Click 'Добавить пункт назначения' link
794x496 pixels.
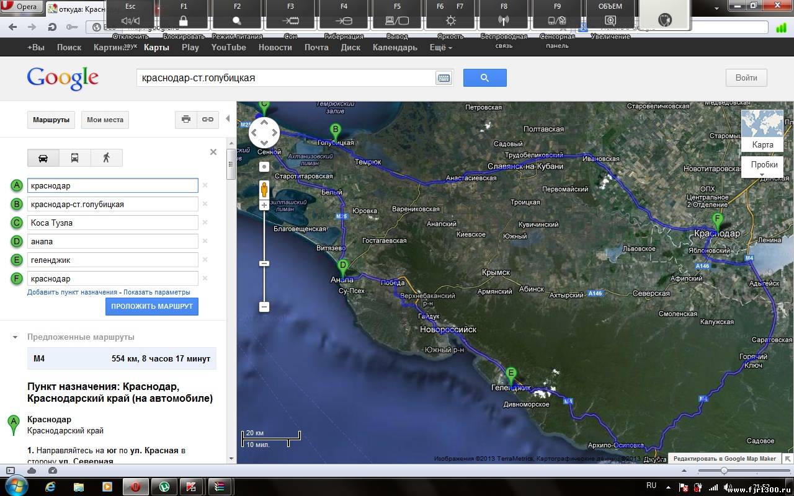pos(72,292)
